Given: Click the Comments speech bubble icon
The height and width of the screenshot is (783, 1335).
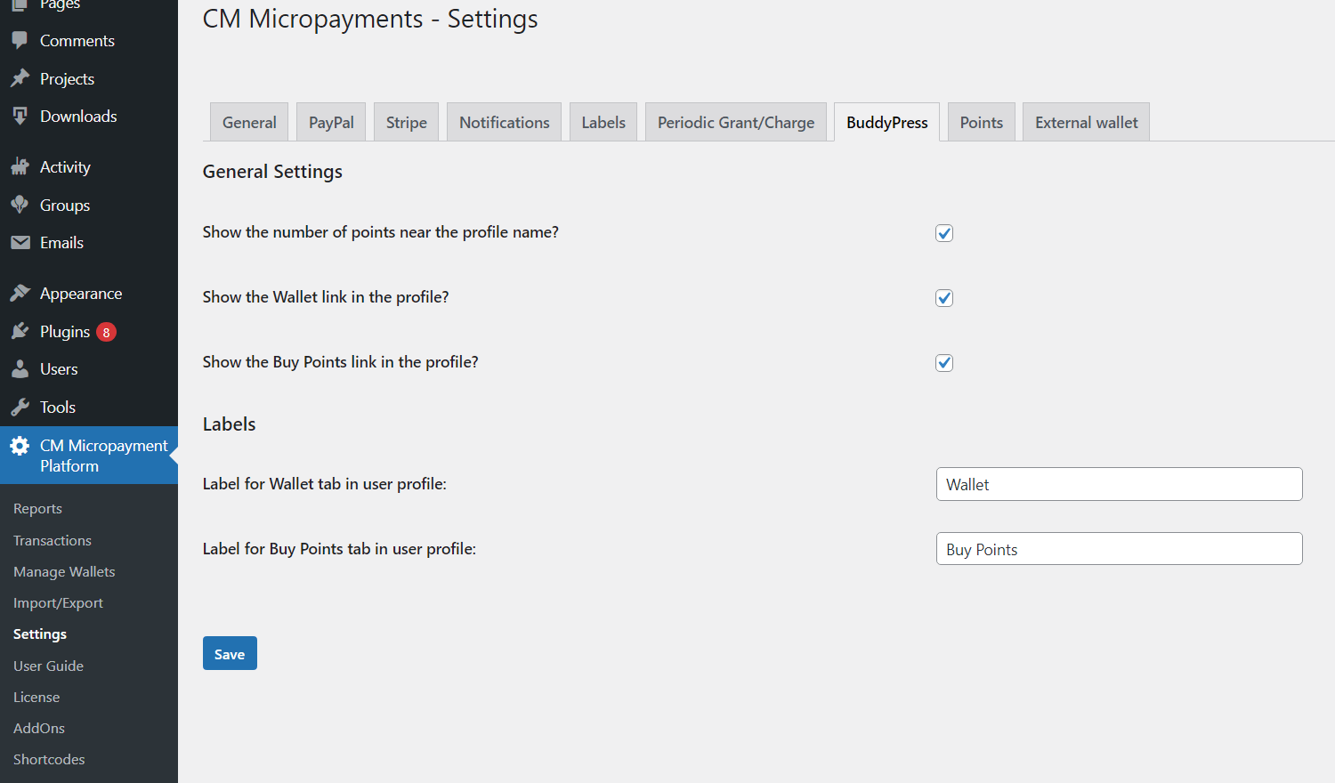Looking at the screenshot, I should click(20, 41).
